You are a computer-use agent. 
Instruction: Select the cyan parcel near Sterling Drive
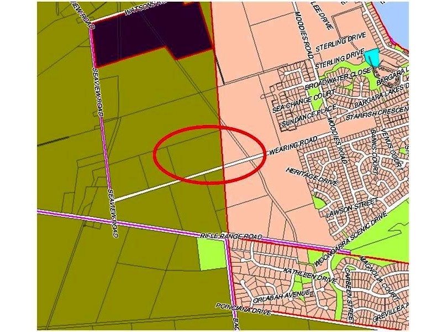point(372,57)
